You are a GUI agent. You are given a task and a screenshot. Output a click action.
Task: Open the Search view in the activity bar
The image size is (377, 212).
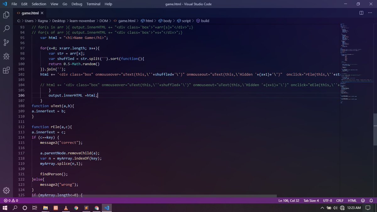pos(6,29)
